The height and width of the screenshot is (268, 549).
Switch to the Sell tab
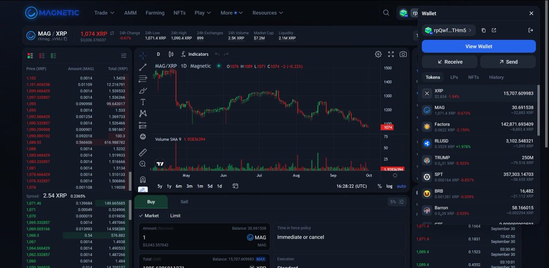point(184,202)
